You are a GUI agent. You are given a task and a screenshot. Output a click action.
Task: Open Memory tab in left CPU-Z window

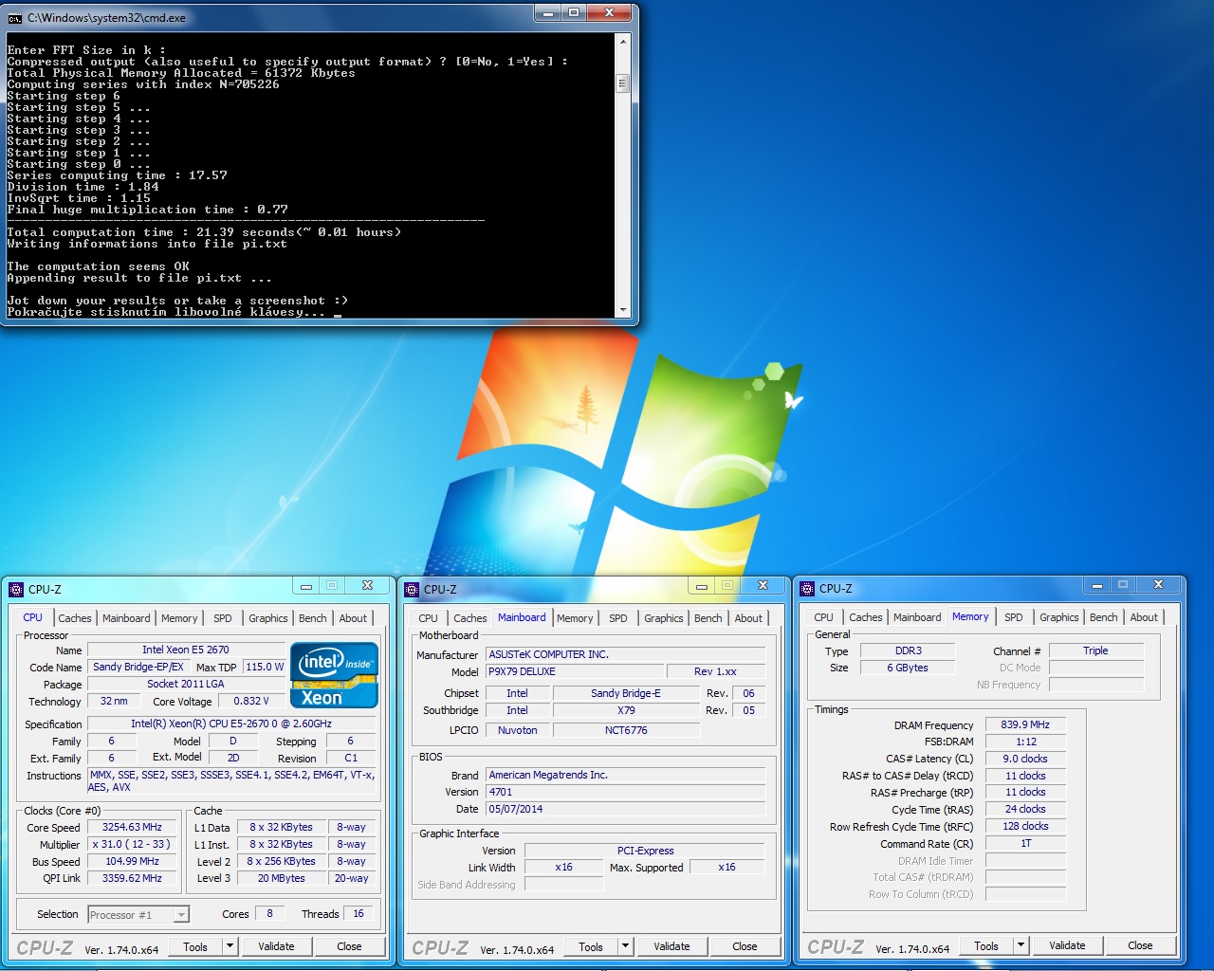(x=179, y=618)
